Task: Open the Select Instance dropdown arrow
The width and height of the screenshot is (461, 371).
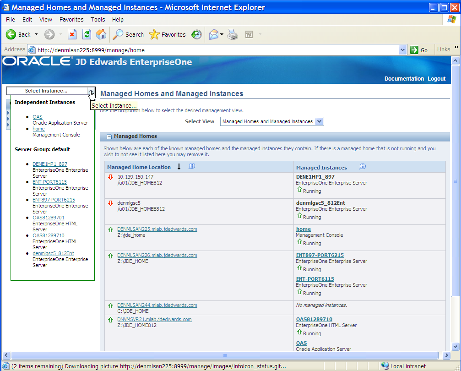Action: tap(91, 91)
